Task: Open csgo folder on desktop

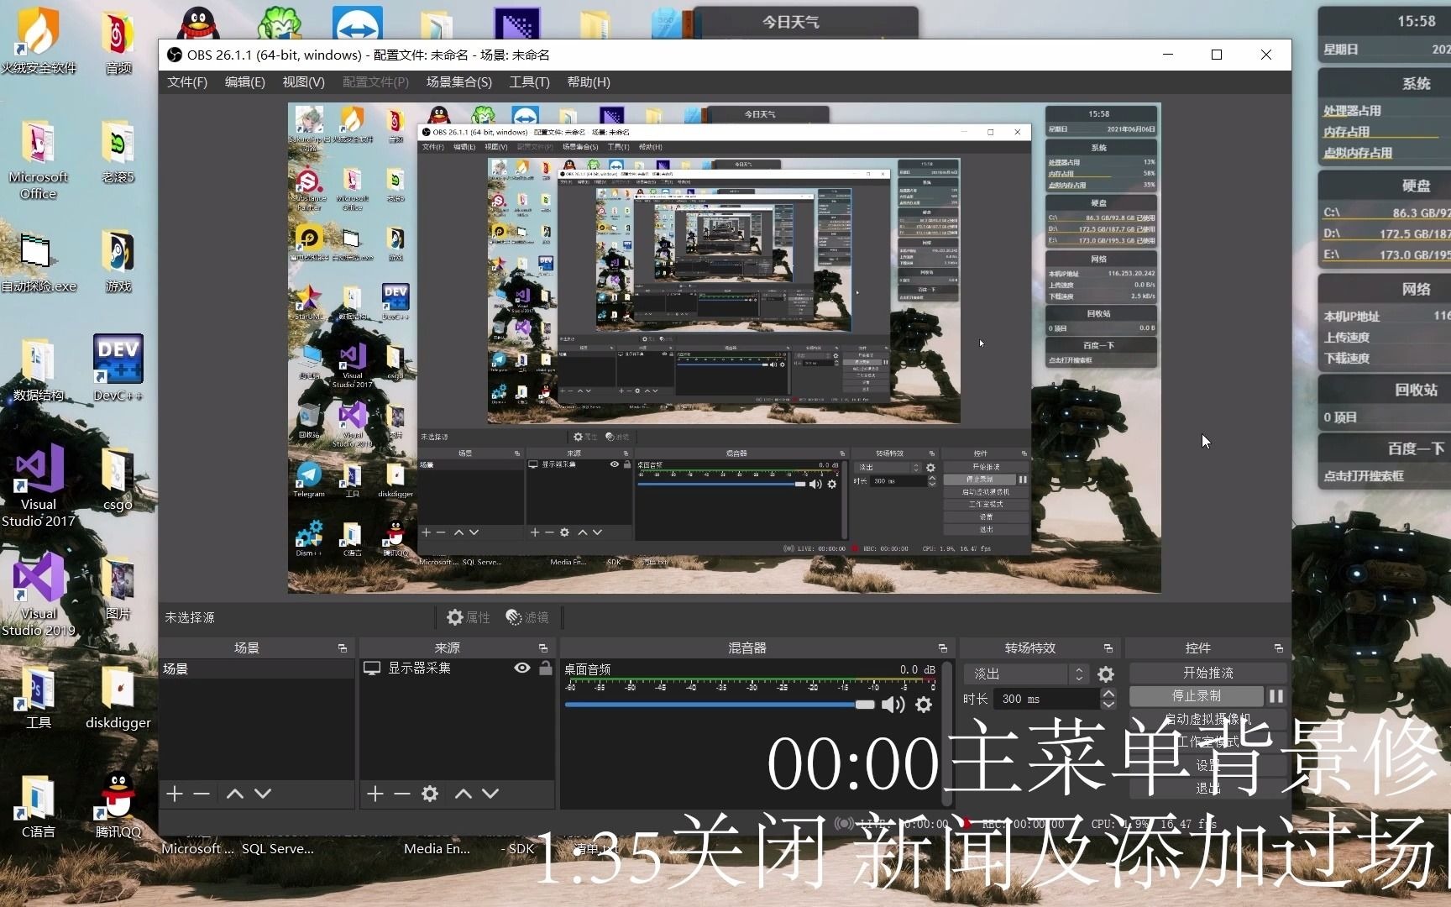Action: point(118,479)
